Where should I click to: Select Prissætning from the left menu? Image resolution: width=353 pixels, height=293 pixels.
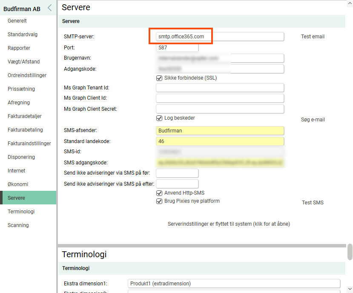[x=21, y=89]
